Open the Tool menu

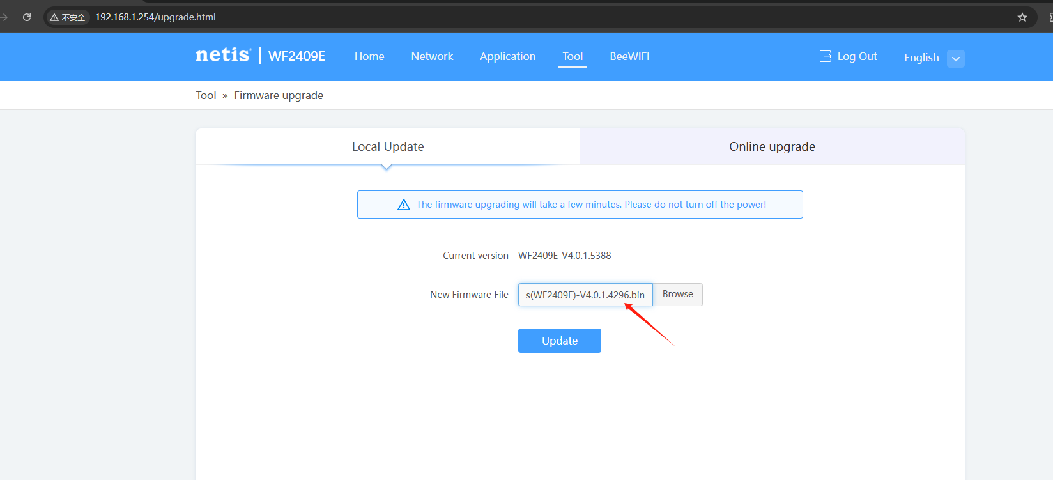573,56
